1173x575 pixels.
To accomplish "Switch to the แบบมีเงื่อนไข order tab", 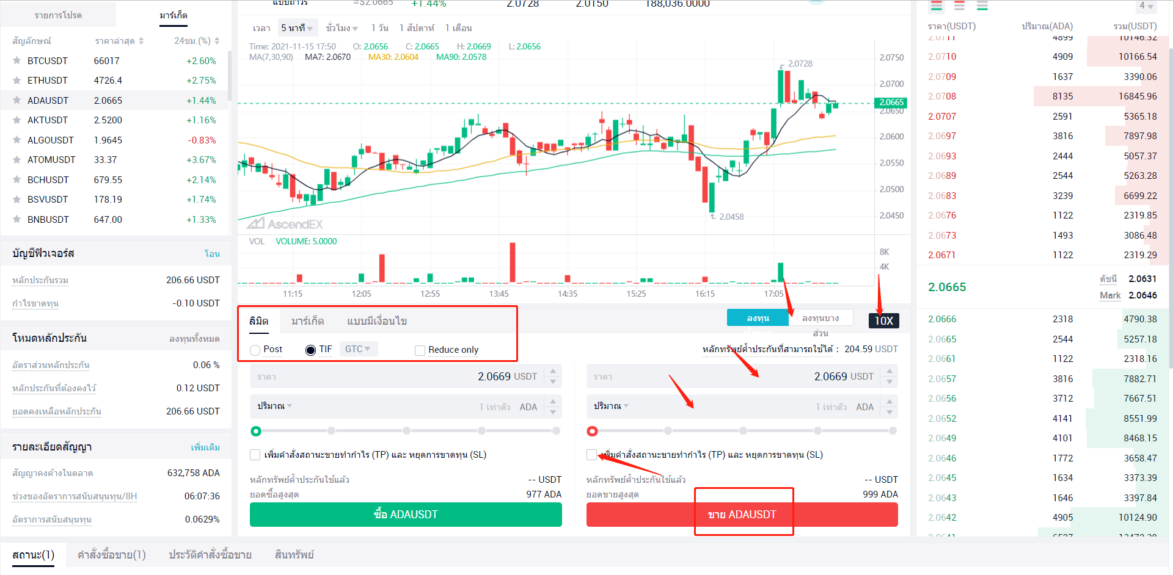I will 377,321.
